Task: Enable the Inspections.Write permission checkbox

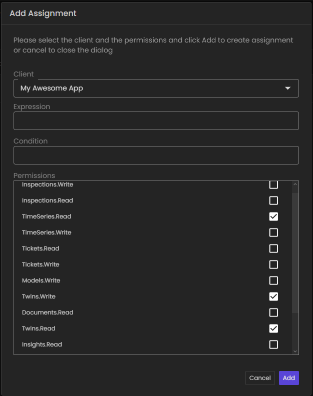Action: (x=273, y=185)
